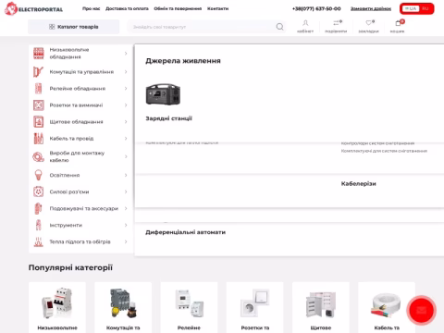Open the Щитове popular category card

pos(321,308)
